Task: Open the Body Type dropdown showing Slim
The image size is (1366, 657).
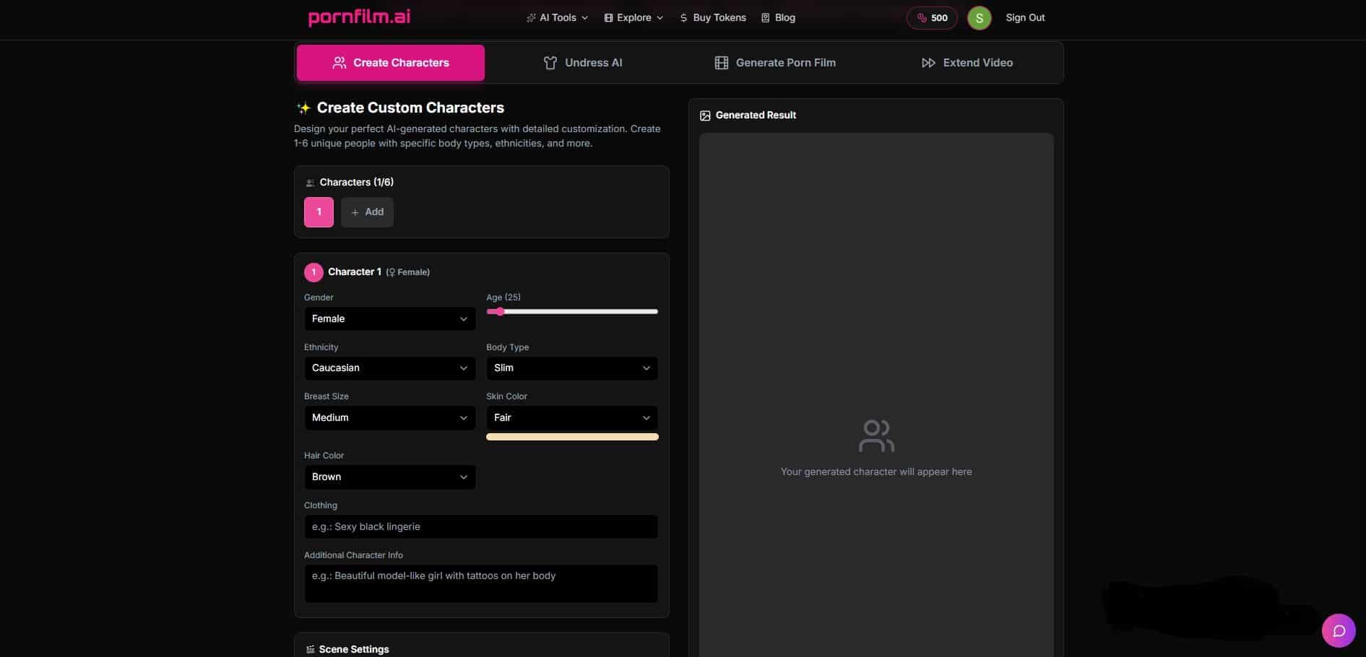Action: [x=572, y=368]
